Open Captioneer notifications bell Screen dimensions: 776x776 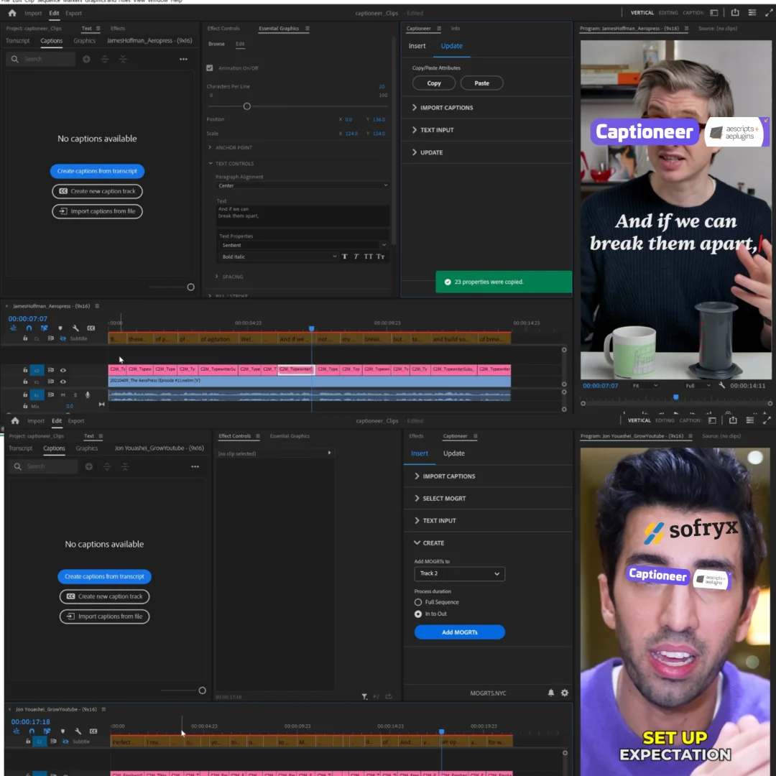(551, 693)
